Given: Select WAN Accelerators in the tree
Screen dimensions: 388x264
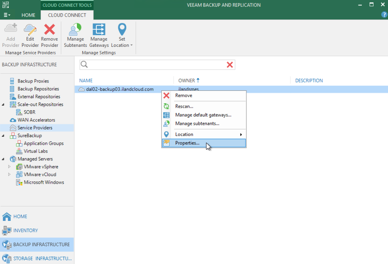Looking at the screenshot, I should 36,120.
